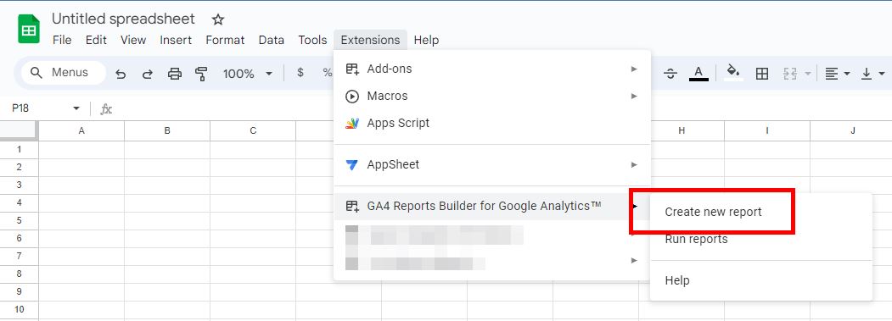
Task: Open the Edit menu
Action: click(96, 41)
